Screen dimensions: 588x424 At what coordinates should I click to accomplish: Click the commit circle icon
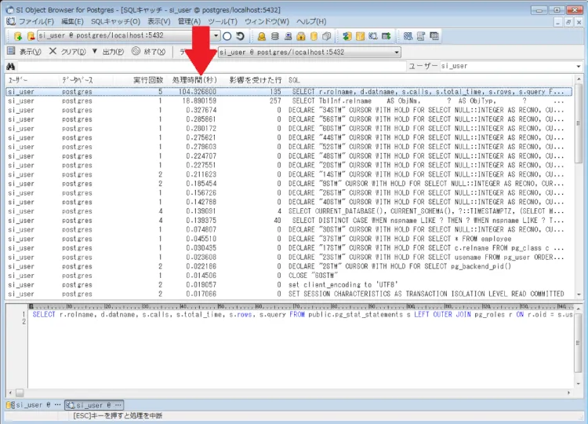(x=227, y=36)
